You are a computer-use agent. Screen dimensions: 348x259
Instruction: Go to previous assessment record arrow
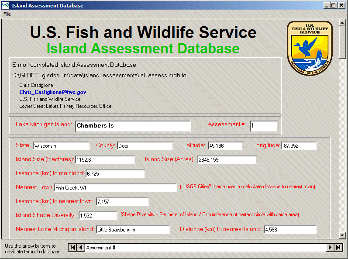(81, 247)
